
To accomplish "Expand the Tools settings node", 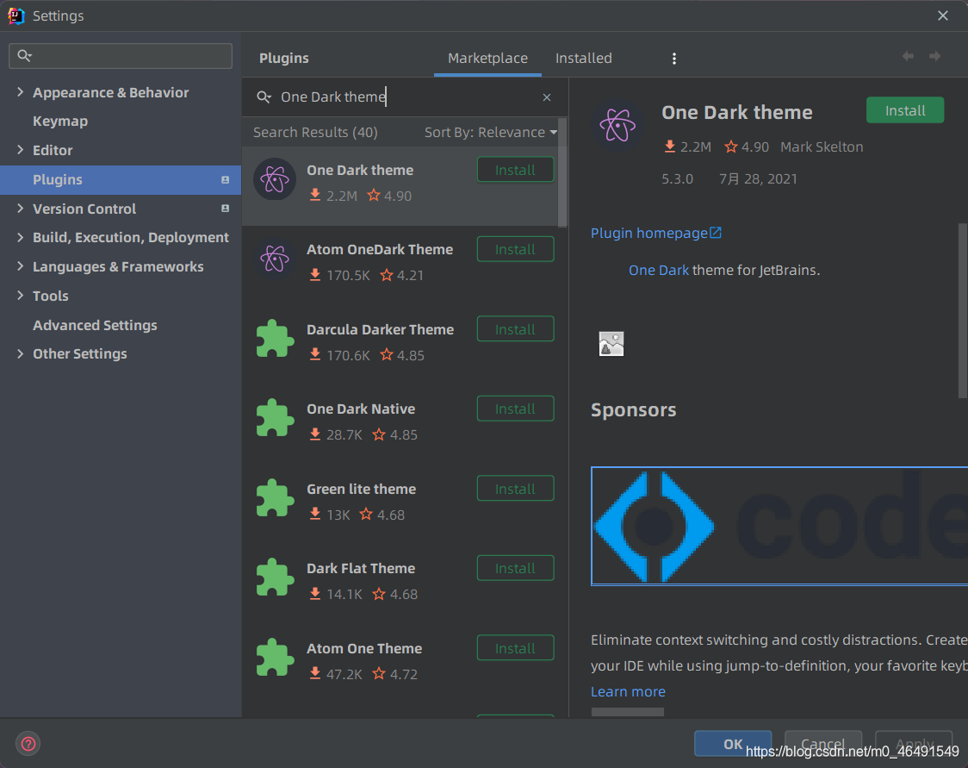I will point(21,296).
